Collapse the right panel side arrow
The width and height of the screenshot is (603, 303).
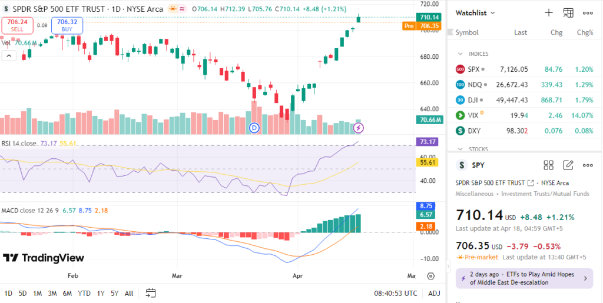[x=452, y=264]
